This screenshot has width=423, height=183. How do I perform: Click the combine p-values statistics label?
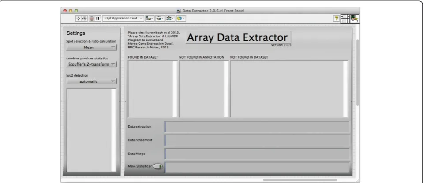(x=87, y=59)
